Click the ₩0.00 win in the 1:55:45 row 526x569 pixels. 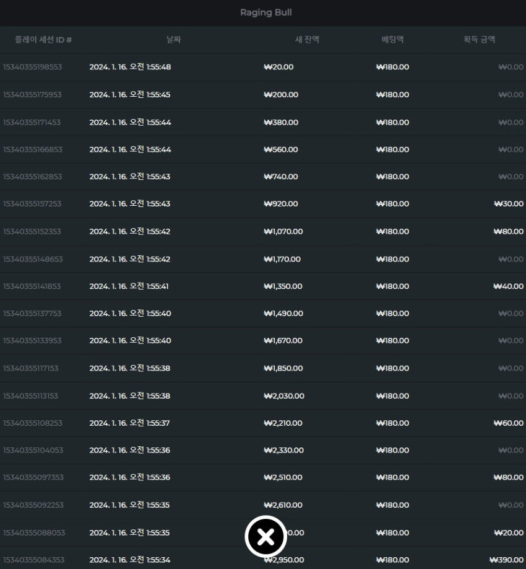pyautogui.click(x=511, y=95)
